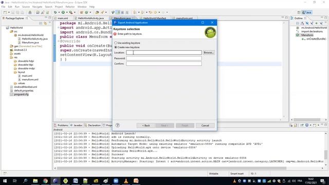
Task: Click the Eclipse icon in taskbar
Action: point(55,181)
